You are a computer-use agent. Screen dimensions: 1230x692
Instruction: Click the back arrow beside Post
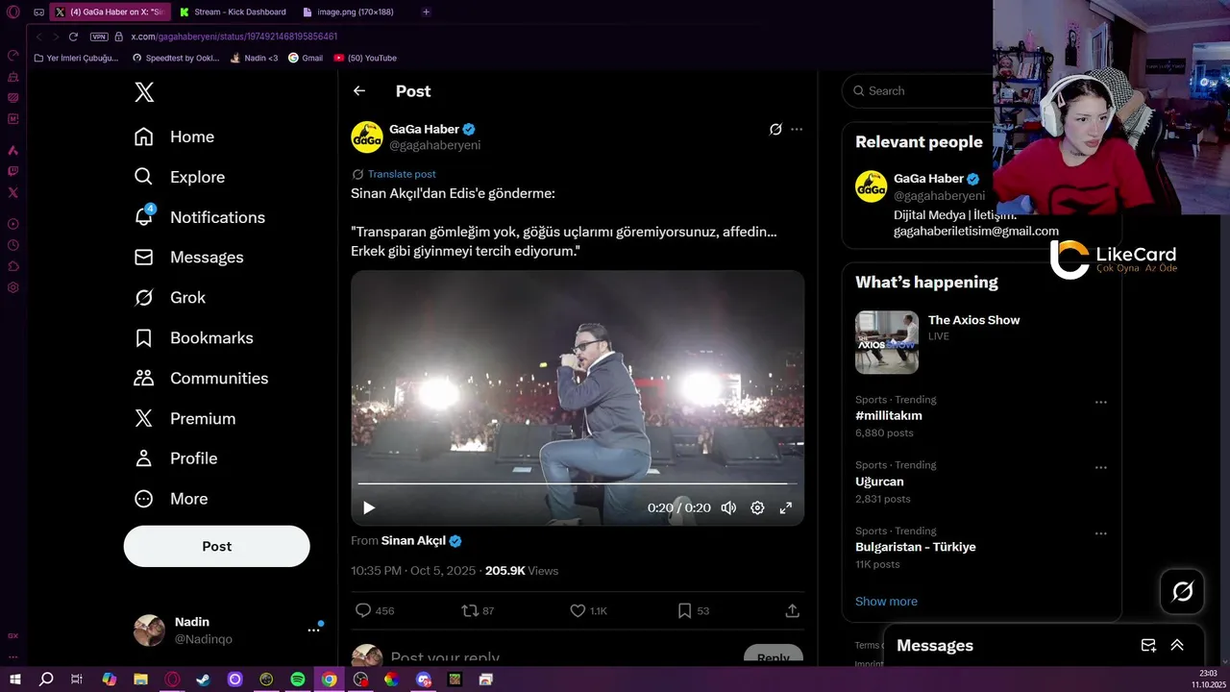click(359, 91)
